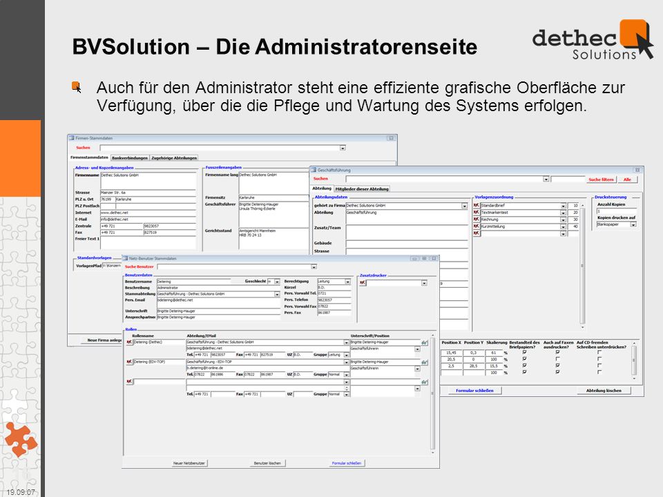Click the Anzahl Kopien input field
663x497 pixels.
(617, 211)
